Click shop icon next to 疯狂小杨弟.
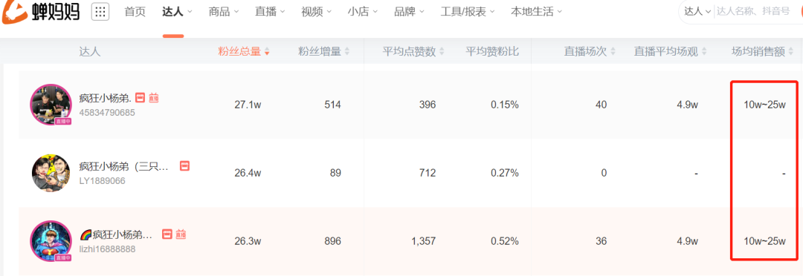This screenshot has width=803, height=276. point(141,97)
